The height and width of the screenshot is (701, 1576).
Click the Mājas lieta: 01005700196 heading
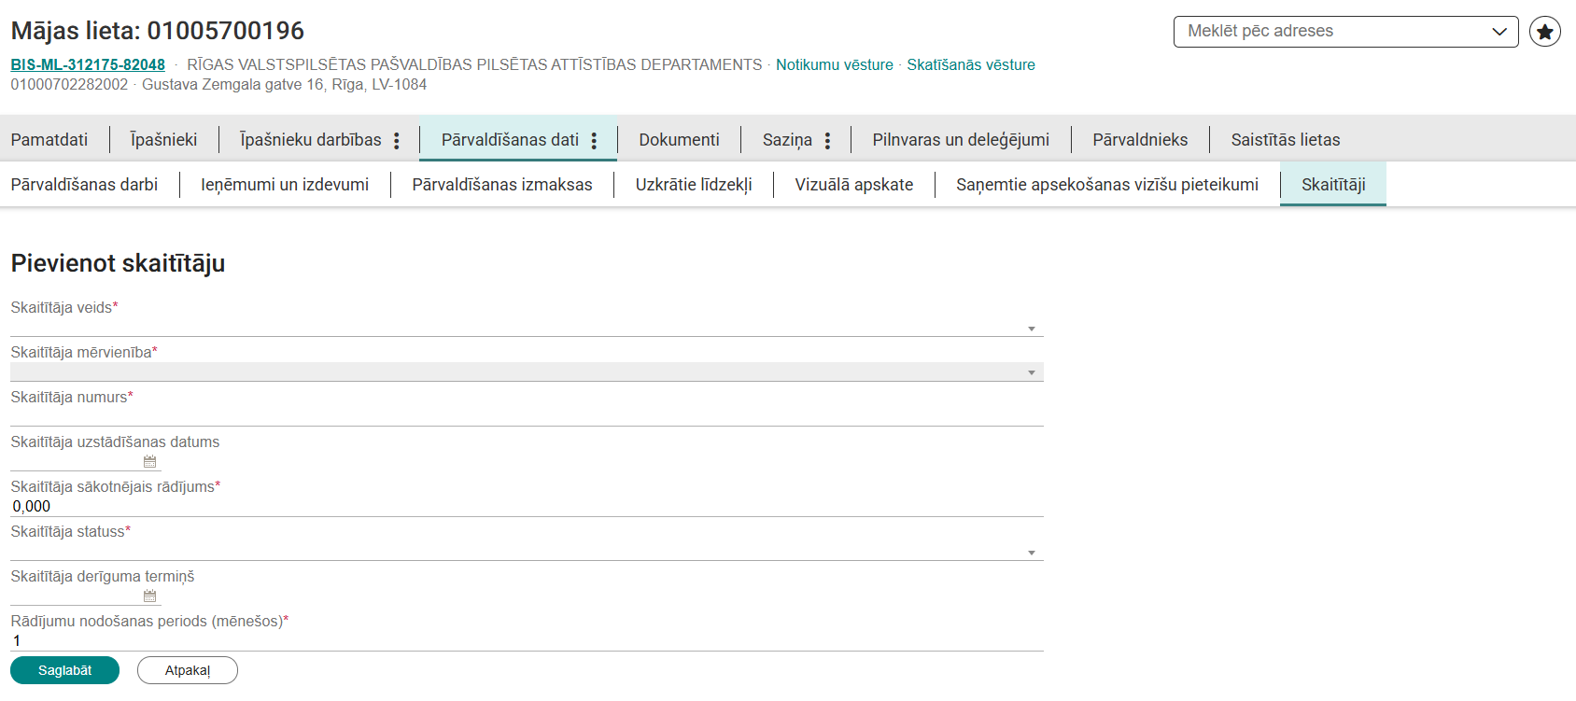[158, 31]
